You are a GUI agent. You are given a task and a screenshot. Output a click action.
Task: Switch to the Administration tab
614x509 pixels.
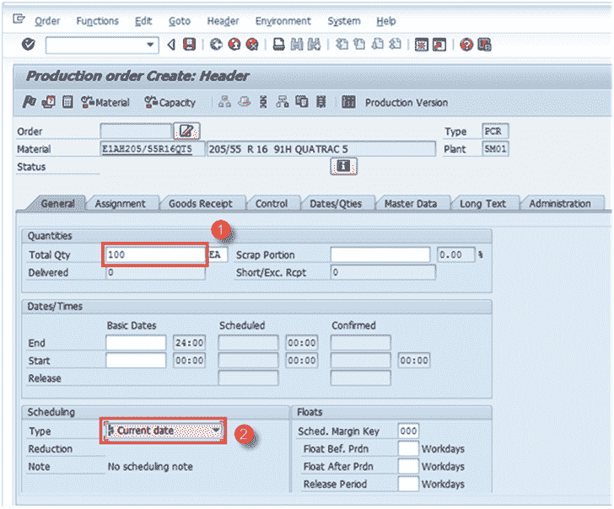pos(560,203)
